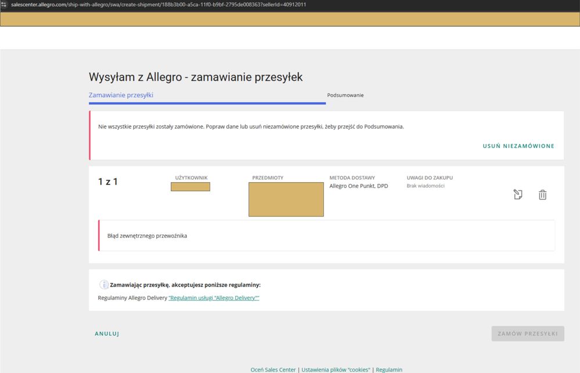Click the buyer name under UŻYTKOWNIK
The image size is (580, 373).
click(x=190, y=187)
